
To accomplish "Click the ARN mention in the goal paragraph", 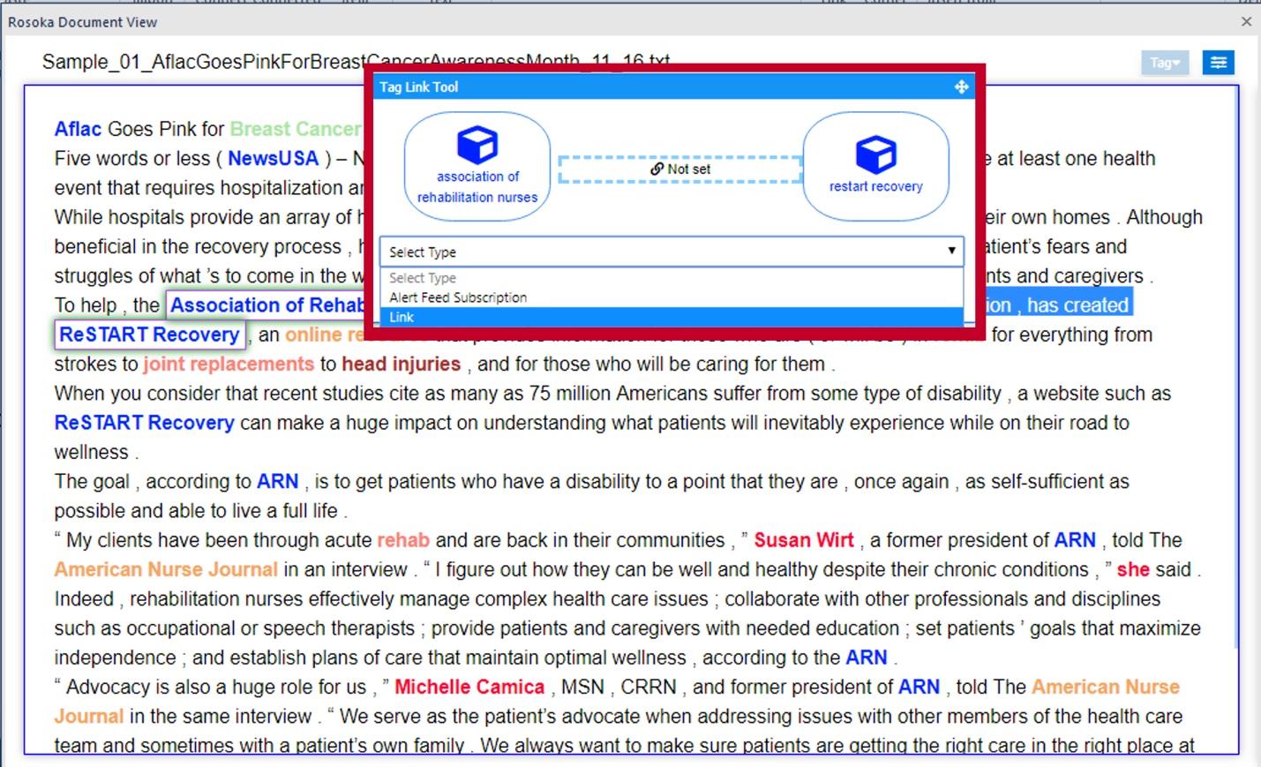I will coord(277,481).
